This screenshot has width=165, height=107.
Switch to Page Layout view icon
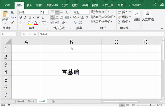128,105
